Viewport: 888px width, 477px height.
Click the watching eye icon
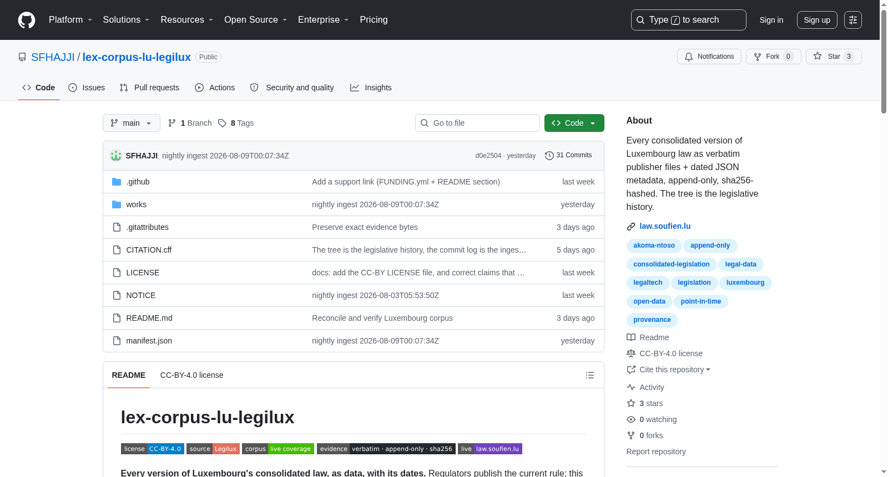point(631,419)
